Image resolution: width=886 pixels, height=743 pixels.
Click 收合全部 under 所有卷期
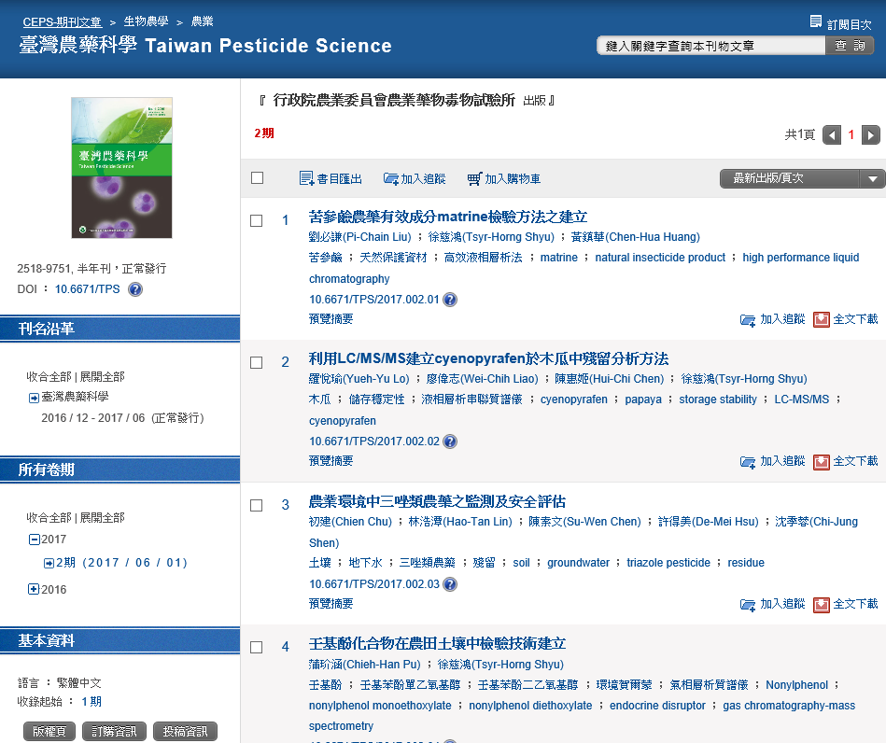point(49,517)
